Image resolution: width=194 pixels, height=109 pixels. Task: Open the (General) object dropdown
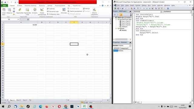pos(161,12)
